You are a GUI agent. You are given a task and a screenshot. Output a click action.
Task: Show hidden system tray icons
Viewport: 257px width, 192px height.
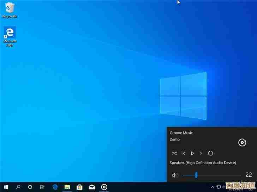(213, 187)
